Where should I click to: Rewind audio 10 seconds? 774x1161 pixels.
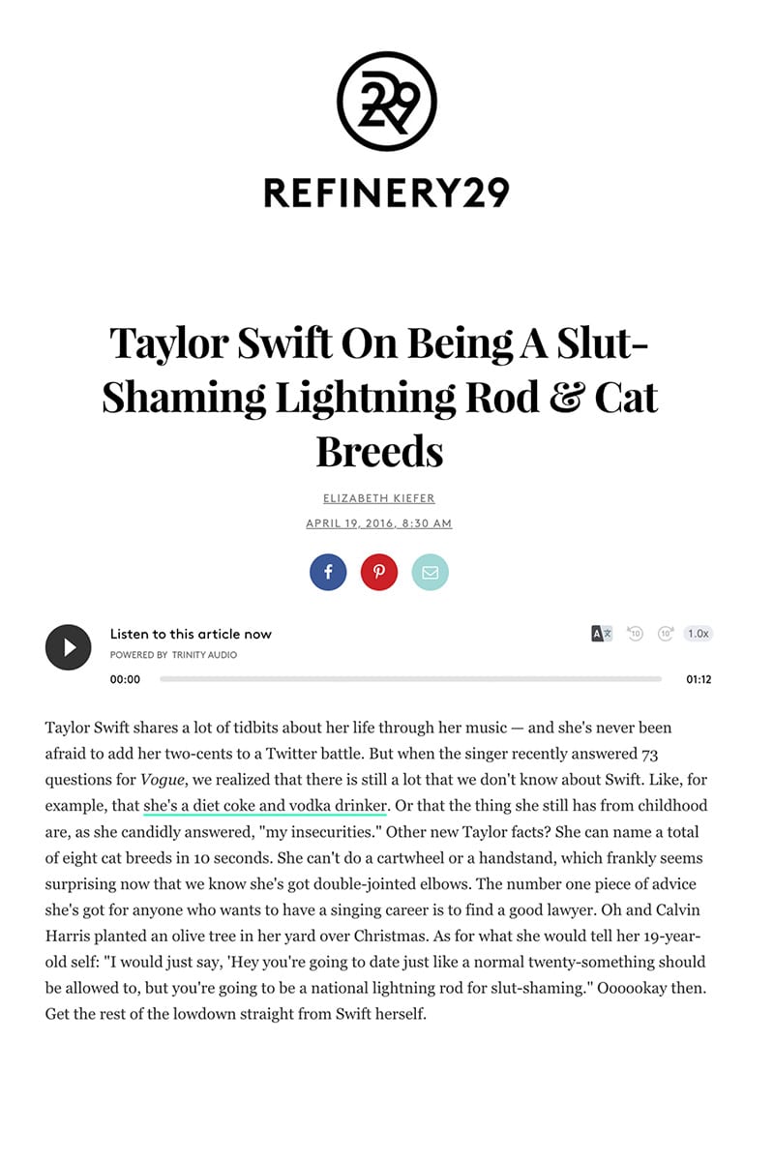[x=635, y=634]
